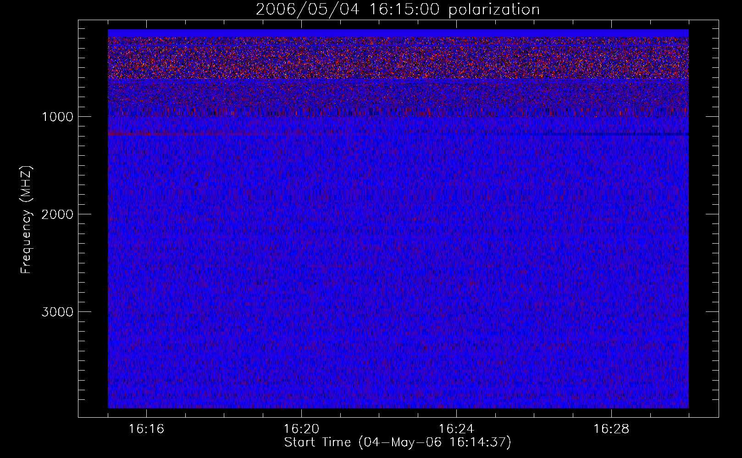Select the 2000 frequency tick label
This screenshot has height=458, width=742.
[57, 214]
